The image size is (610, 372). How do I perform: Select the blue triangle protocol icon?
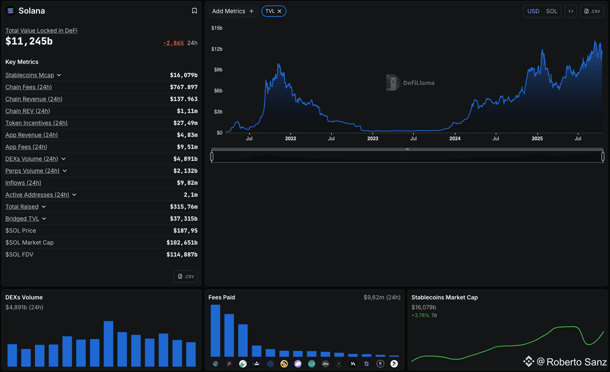pos(256,364)
